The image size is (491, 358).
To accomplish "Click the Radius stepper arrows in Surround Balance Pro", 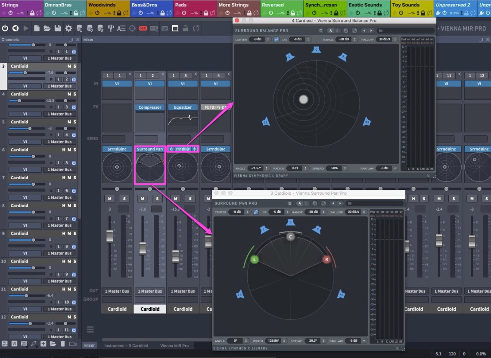I will point(305,168).
